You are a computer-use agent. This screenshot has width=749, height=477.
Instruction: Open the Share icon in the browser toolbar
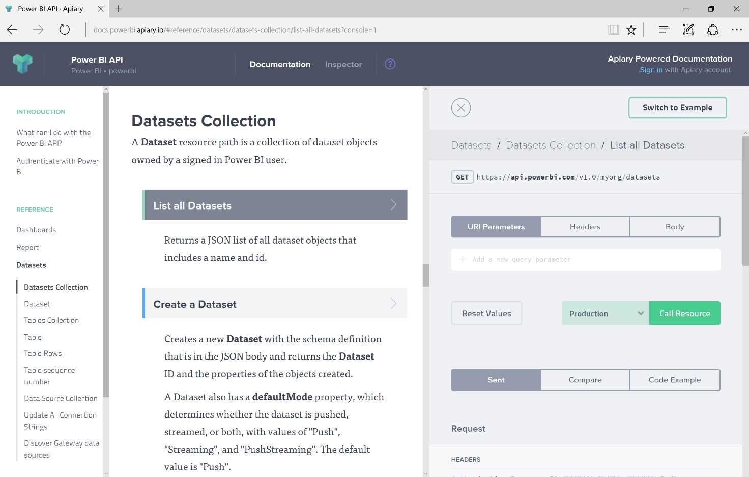(712, 29)
